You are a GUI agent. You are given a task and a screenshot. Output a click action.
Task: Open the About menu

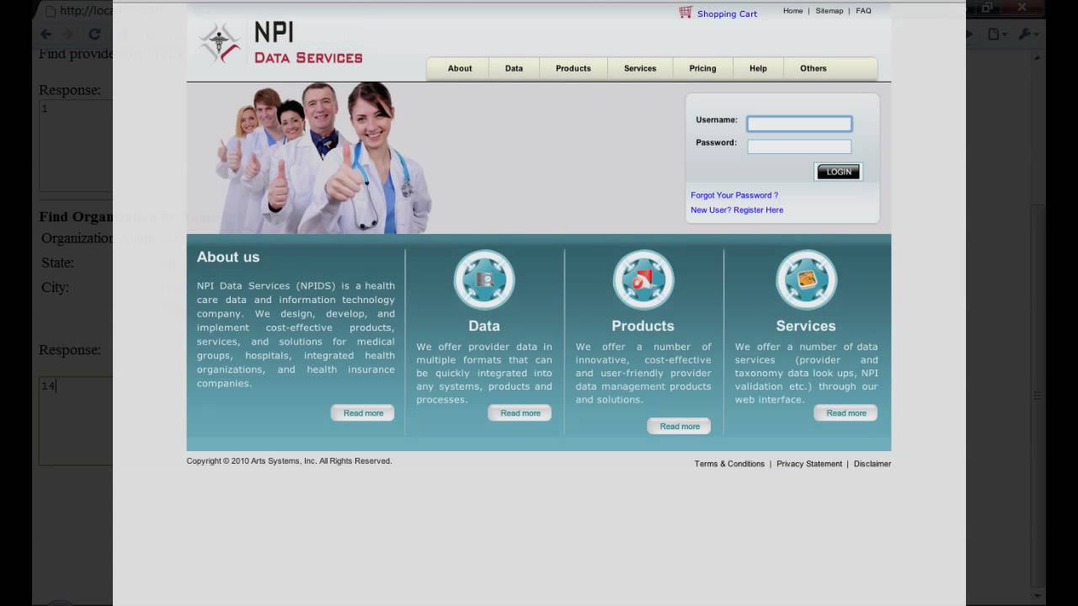tap(460, 68)
